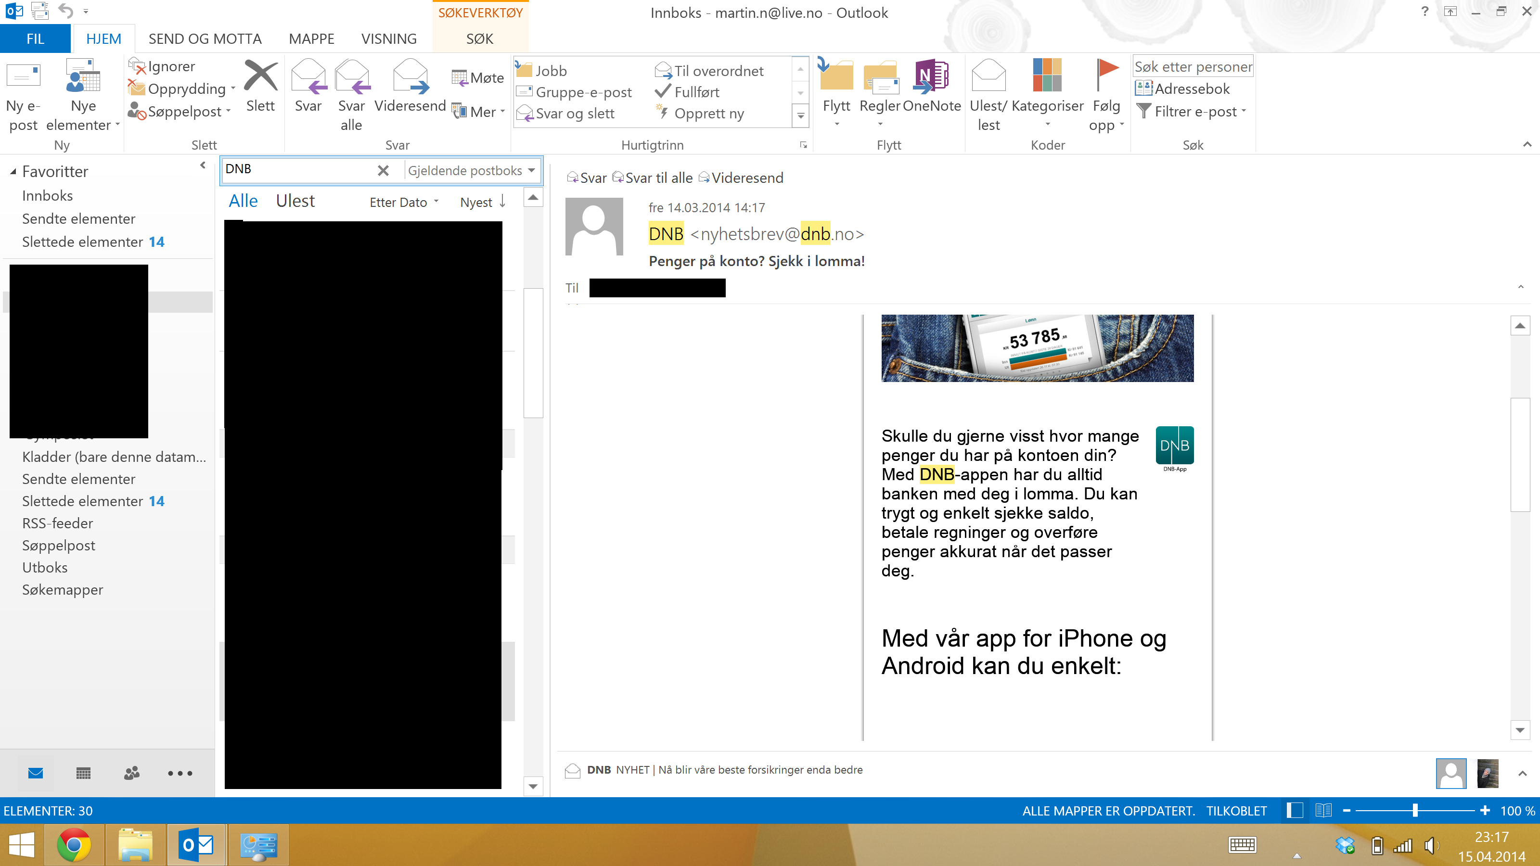Mark as done with Fullført quick step
The width and height of the screenshot is (1540, 866).
[x=688, y=92]
